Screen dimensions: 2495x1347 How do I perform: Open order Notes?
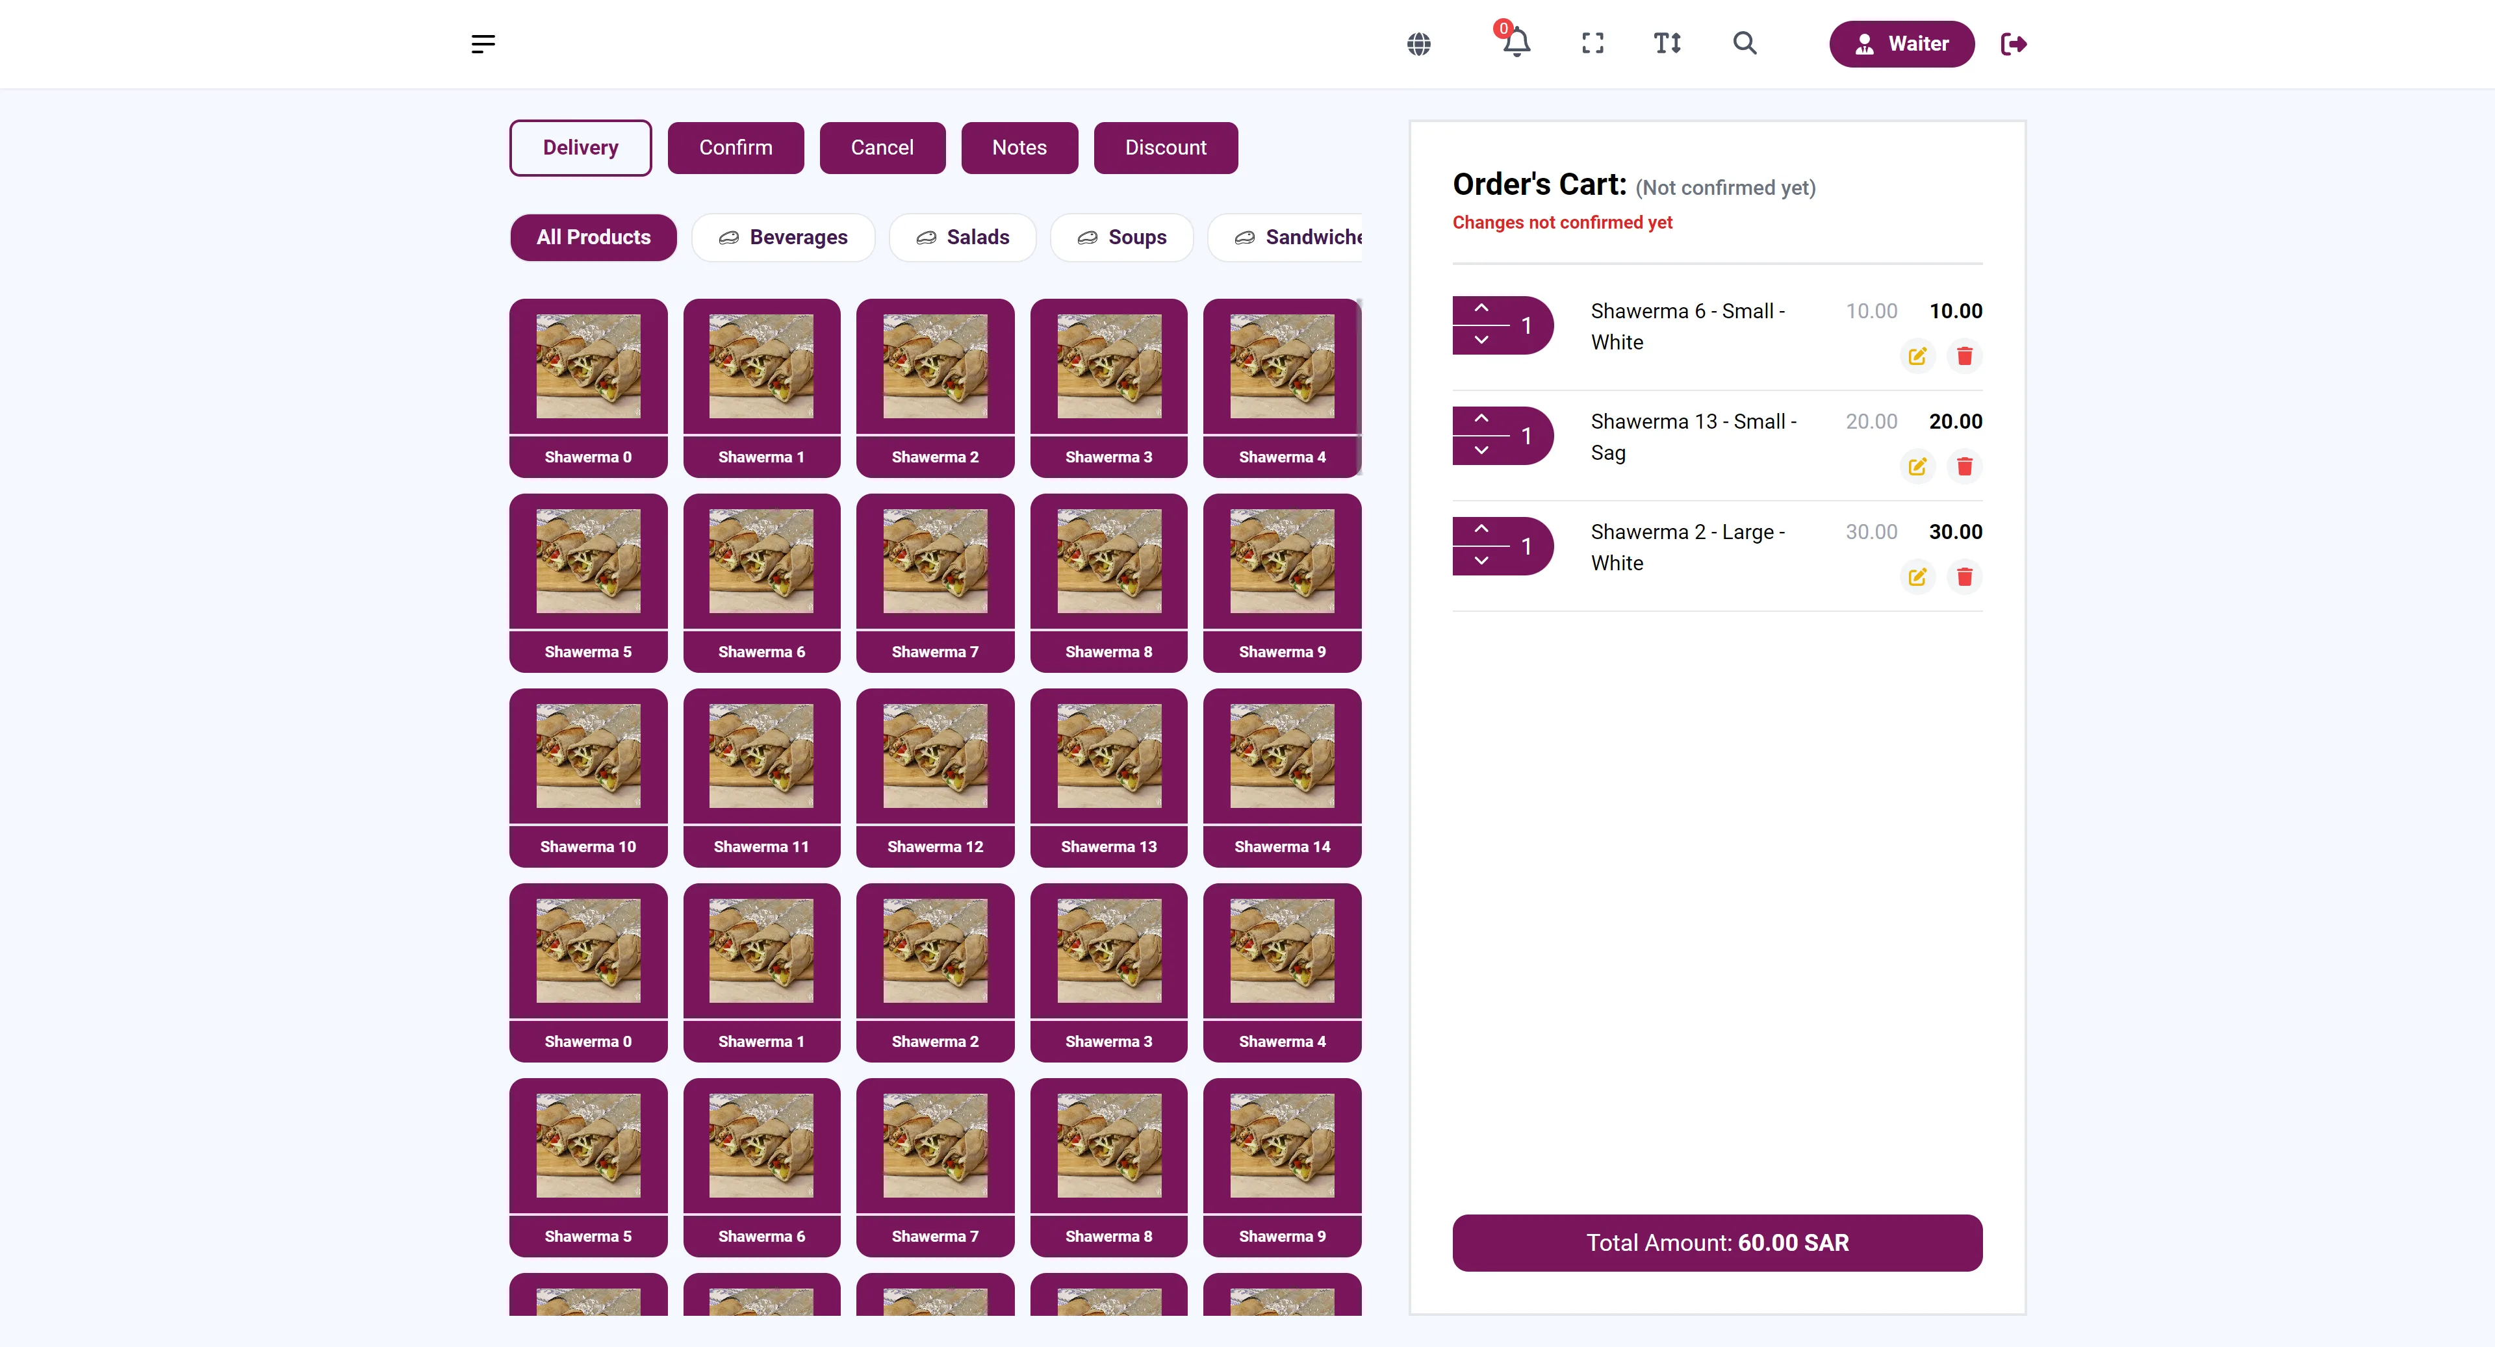coord(1019,147)
